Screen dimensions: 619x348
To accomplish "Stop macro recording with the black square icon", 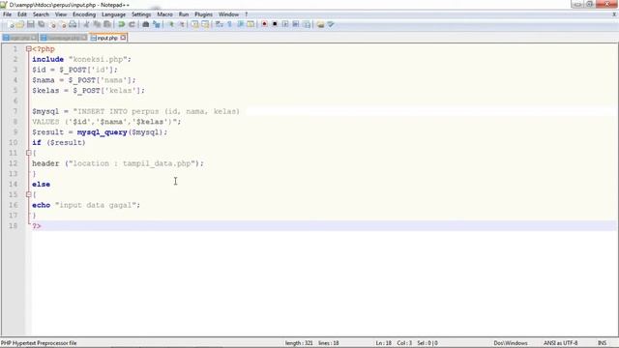I will click(275, 24).
